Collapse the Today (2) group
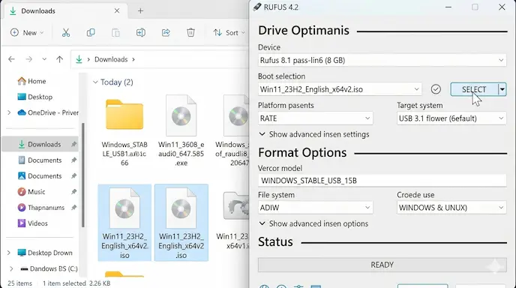Screen dimensions: 516x288 click(95, 82)
